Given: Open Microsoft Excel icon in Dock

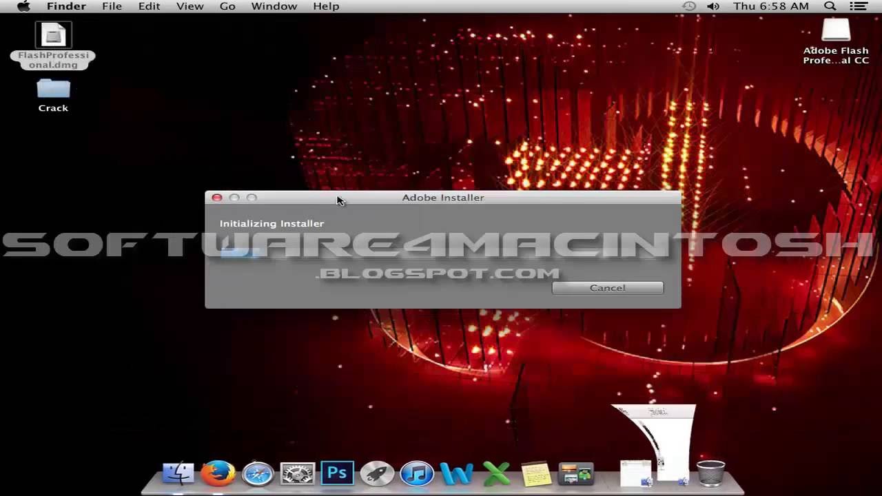Looking at the screenshot, I should click(x=496, y=474).
